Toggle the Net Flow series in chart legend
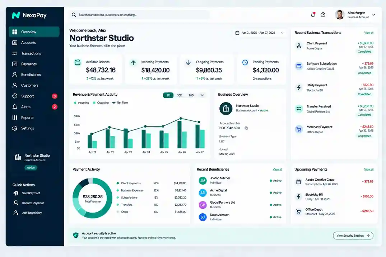 pos(120,103)
